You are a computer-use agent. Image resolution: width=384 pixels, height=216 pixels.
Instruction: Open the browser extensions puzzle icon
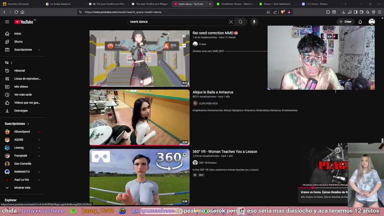point(328,12)
